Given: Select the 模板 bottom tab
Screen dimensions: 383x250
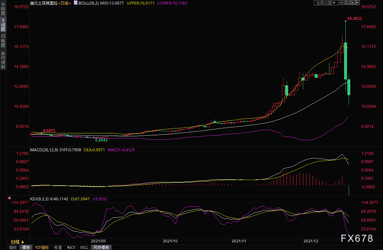Looking at the screenshot, I should 26,247.
